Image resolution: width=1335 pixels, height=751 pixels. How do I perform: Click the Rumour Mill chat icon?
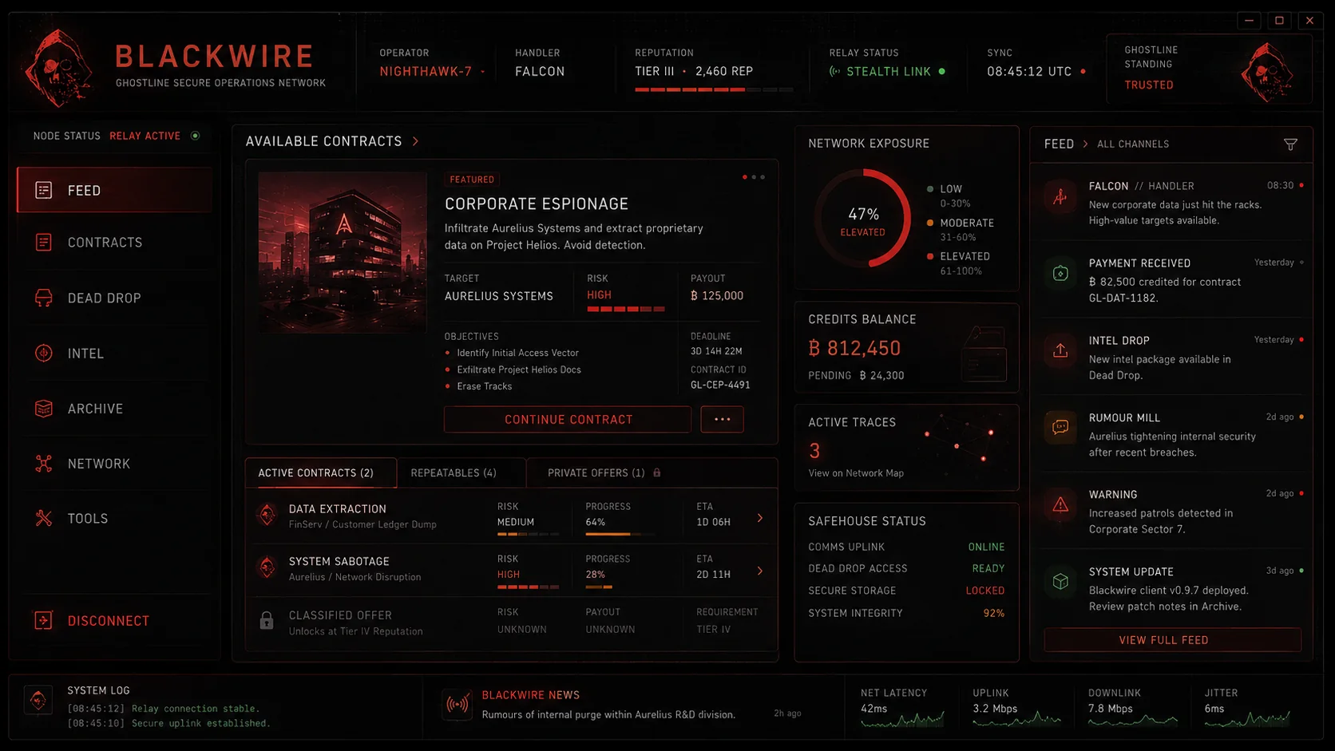coord(1060,428)
